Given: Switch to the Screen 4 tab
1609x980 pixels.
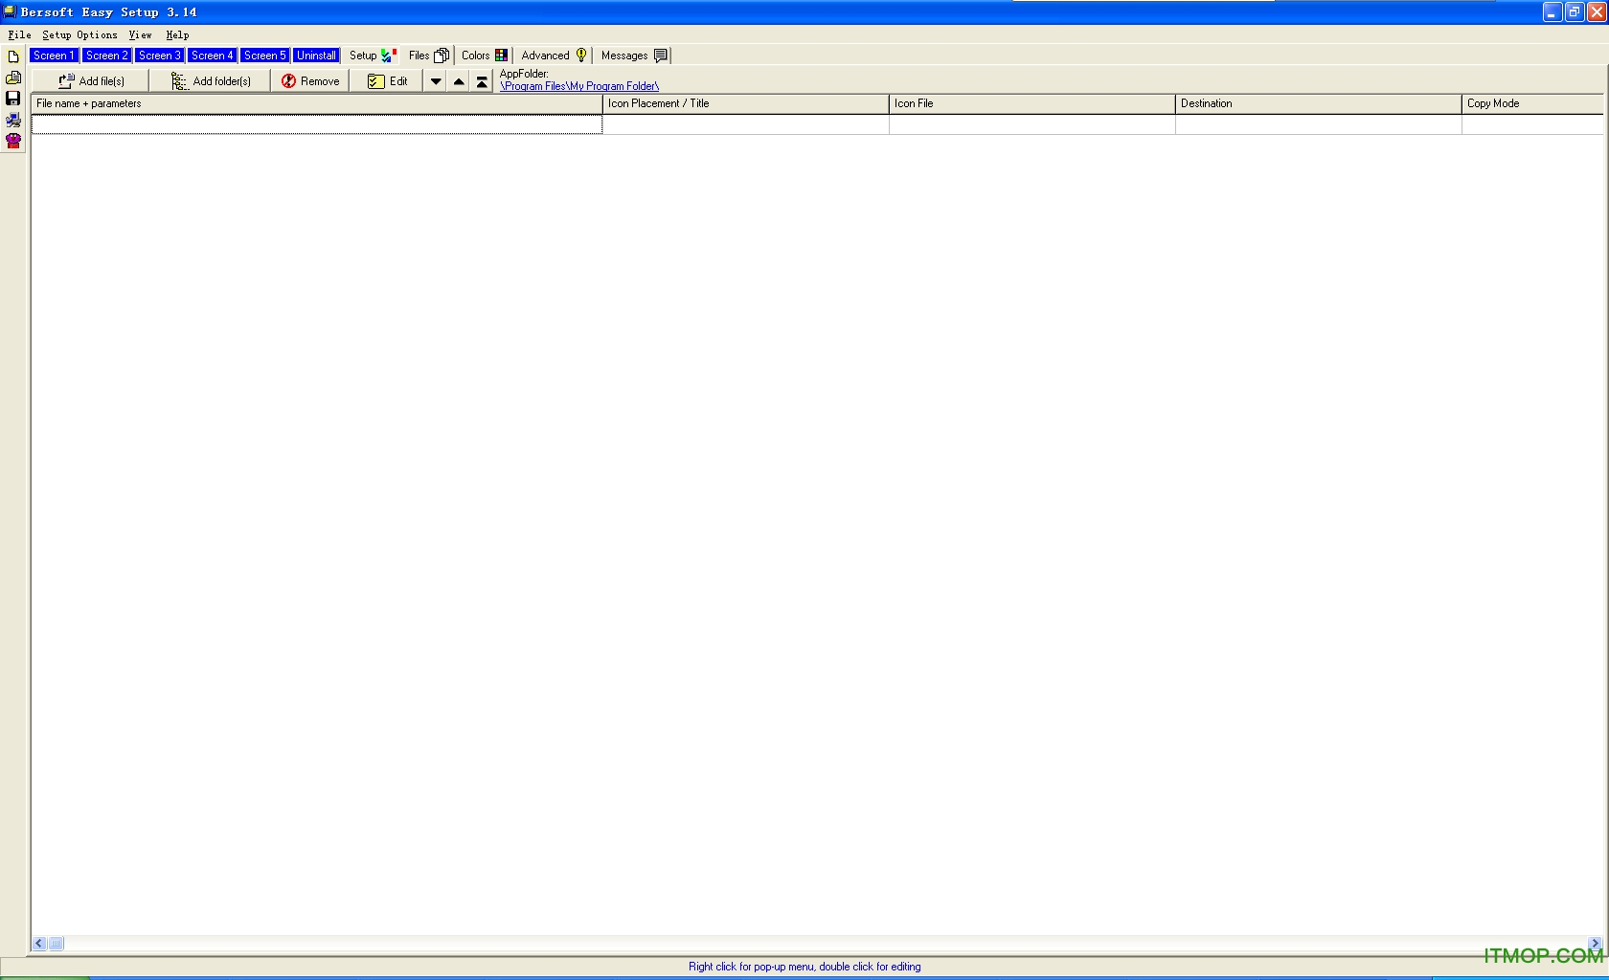Looking at the screenshot, I should [x=212, y=56].
